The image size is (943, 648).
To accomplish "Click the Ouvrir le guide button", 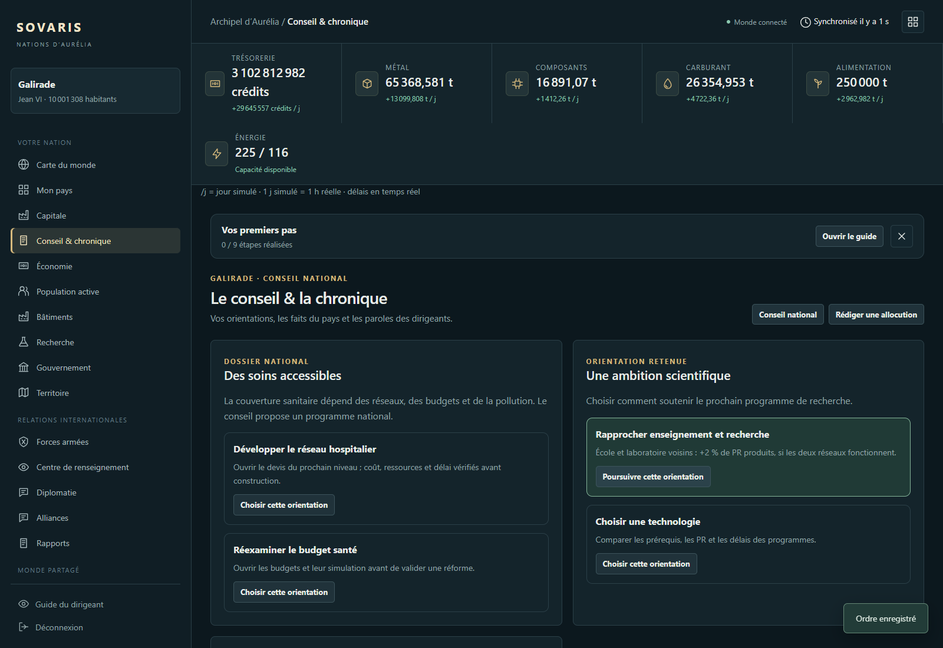I will (849, 236).
